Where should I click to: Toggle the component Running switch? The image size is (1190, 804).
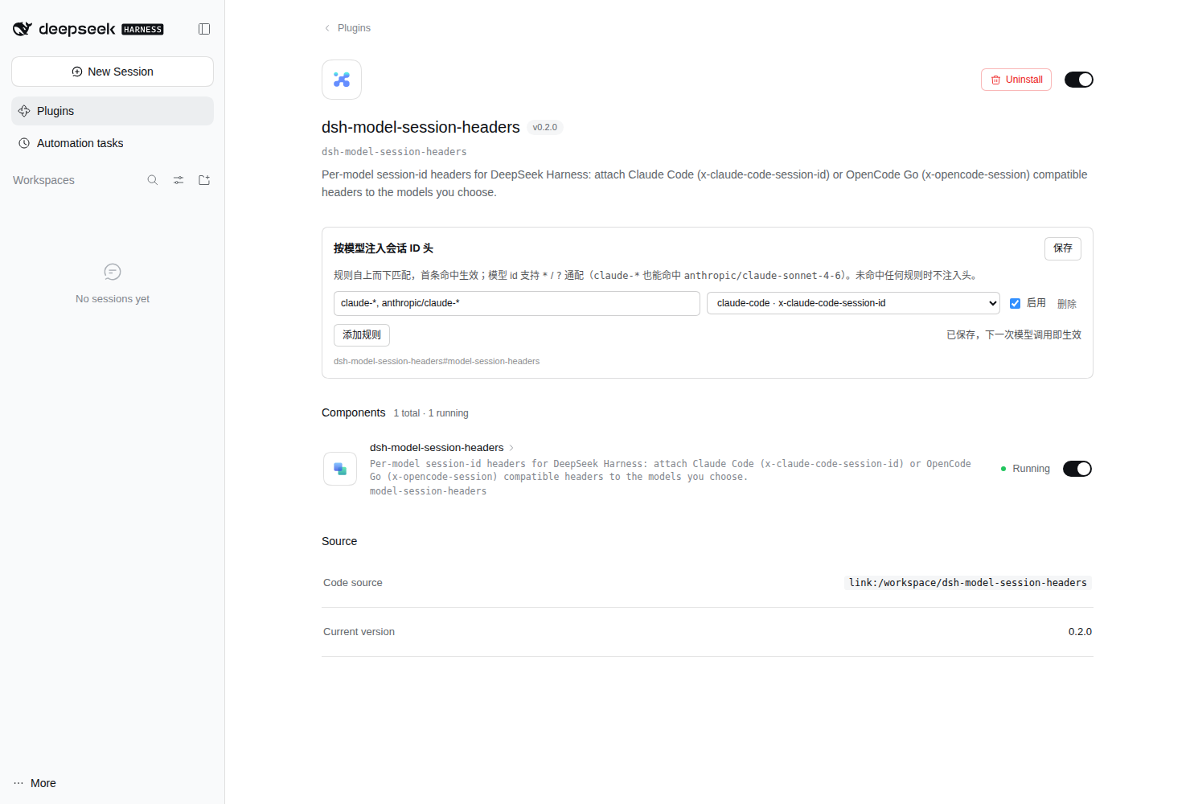click(x=1077, y=469)
